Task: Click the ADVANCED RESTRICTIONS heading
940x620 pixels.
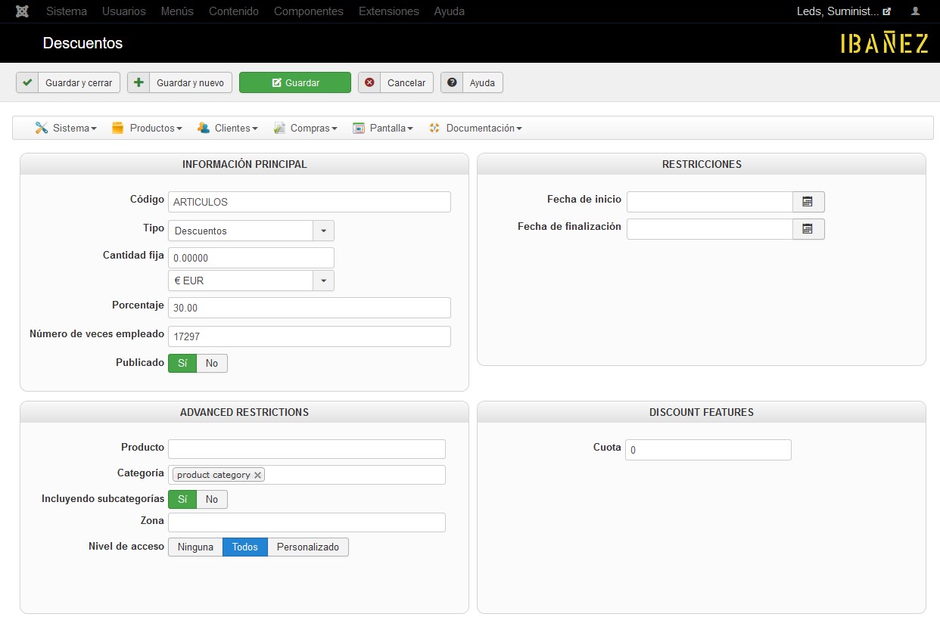Action: pos(244,412)
